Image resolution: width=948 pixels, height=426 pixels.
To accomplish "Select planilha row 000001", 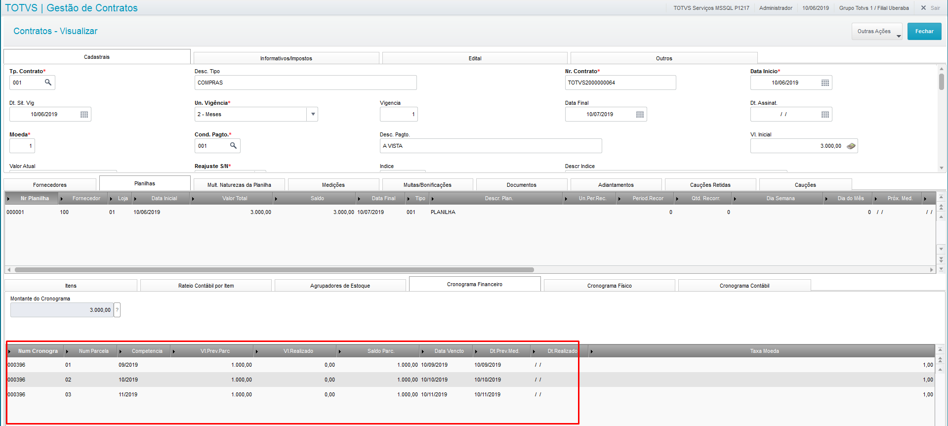I will [x=470, y=212].
